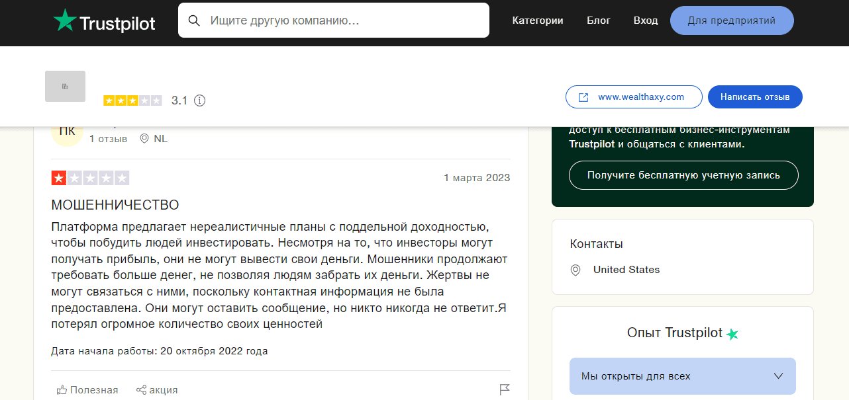Viewport: 849px width, 400px height.
Task: Click the reviewer avatar ПК
Action: [67, 132]
